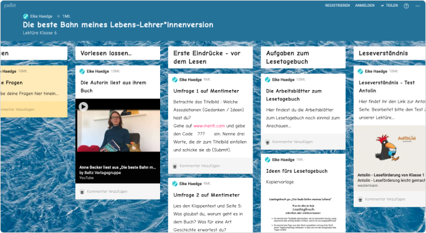Screen dimensions: 426x233
Task: Click avatar icon on Die Arbeitsblätter post
Action: pyautogui.click(x=268, y=80)
